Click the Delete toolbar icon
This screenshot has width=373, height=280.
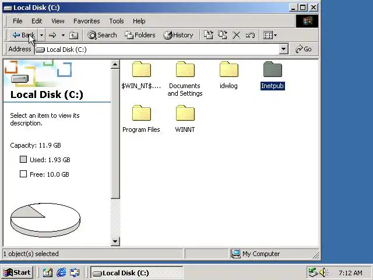[x=236, y=36]
